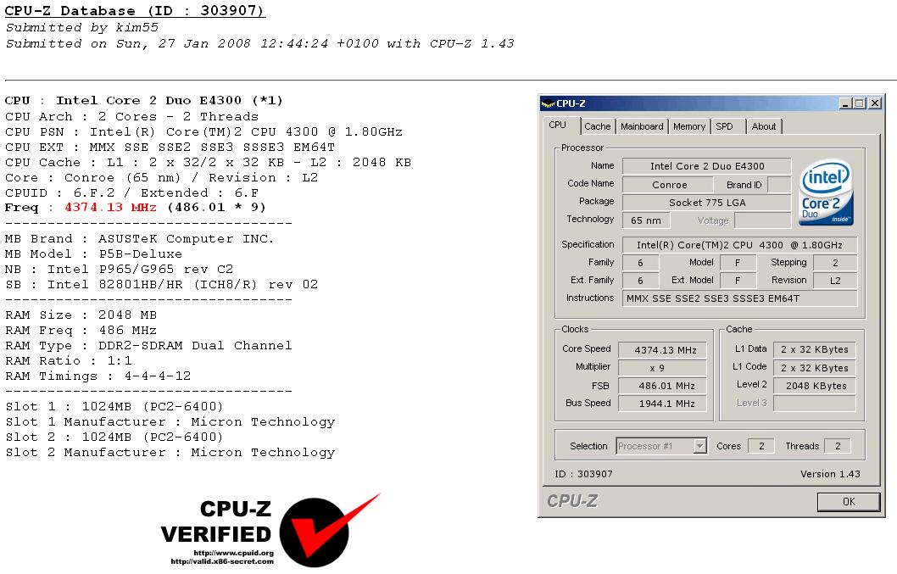Screen dimensions: 897x574
Task: Click the Instructions field MMX SSE list
Action: [739, 298]
